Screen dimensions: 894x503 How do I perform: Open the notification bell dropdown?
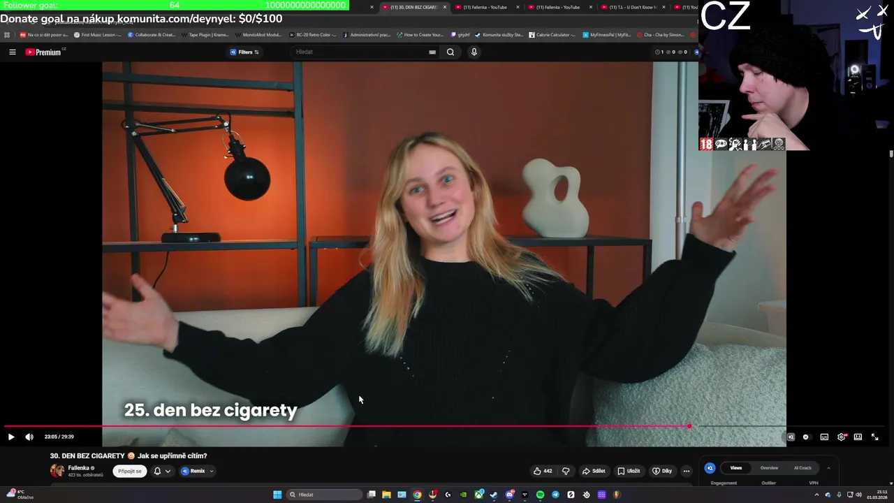(x=162, y=471)
